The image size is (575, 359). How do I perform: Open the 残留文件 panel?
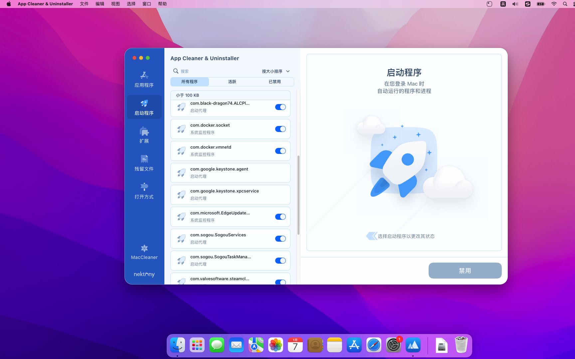tap(144, 163)
